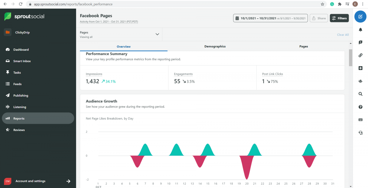The image size is (368, 188).
Task: Open the sprout leaf logo
Action: 7,17
